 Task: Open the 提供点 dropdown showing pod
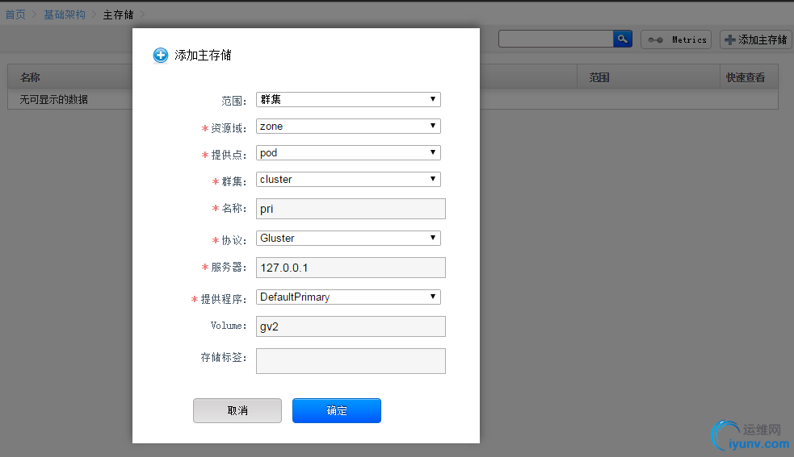pos(348,152)
